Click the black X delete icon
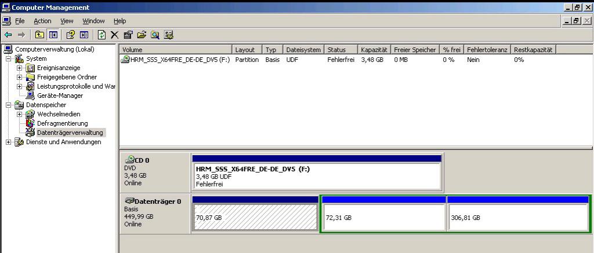This screenshot has width=594, height=253. tap(114, 35)
